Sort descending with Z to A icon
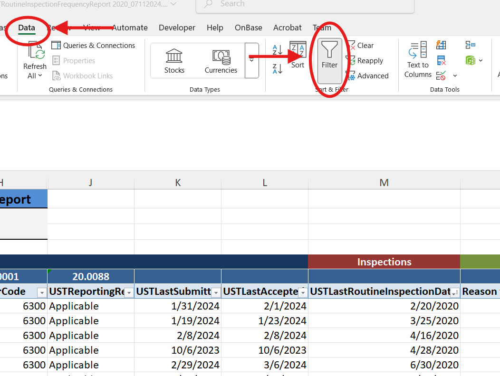 point(278,68)
